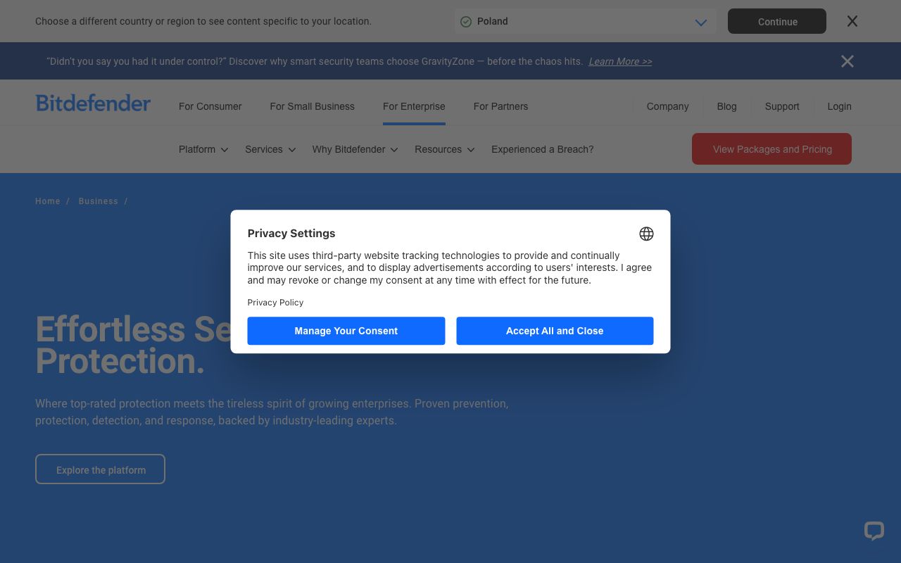Click Accept All and Close button
Viewport: 901px width, 563px height.
tap(555, 331)
